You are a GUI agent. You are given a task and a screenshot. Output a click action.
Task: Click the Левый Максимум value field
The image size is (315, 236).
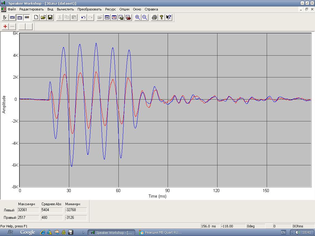[28, 210]
